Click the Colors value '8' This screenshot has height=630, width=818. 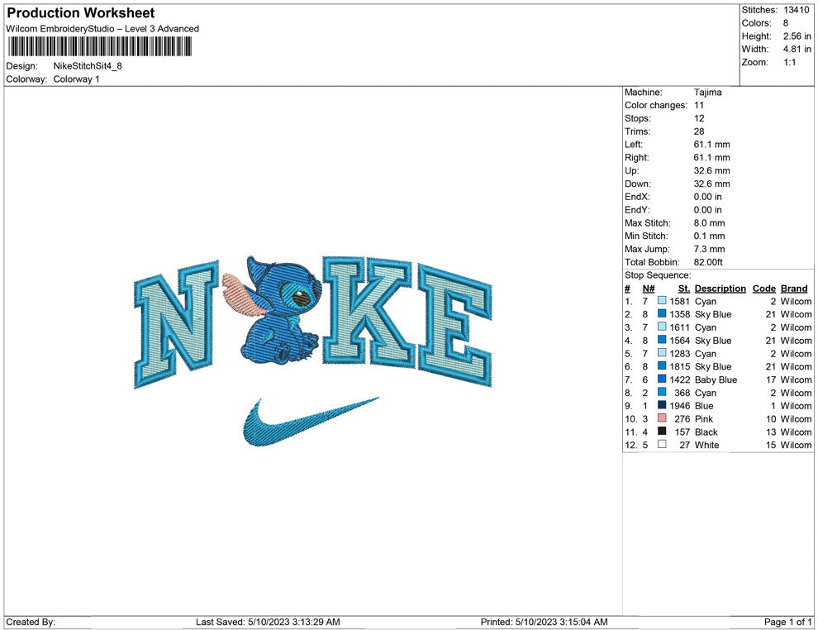786,23
